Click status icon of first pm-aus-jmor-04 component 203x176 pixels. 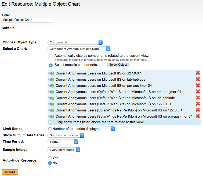52,86
